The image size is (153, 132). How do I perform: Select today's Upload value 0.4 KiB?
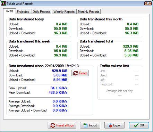[61, 24]
